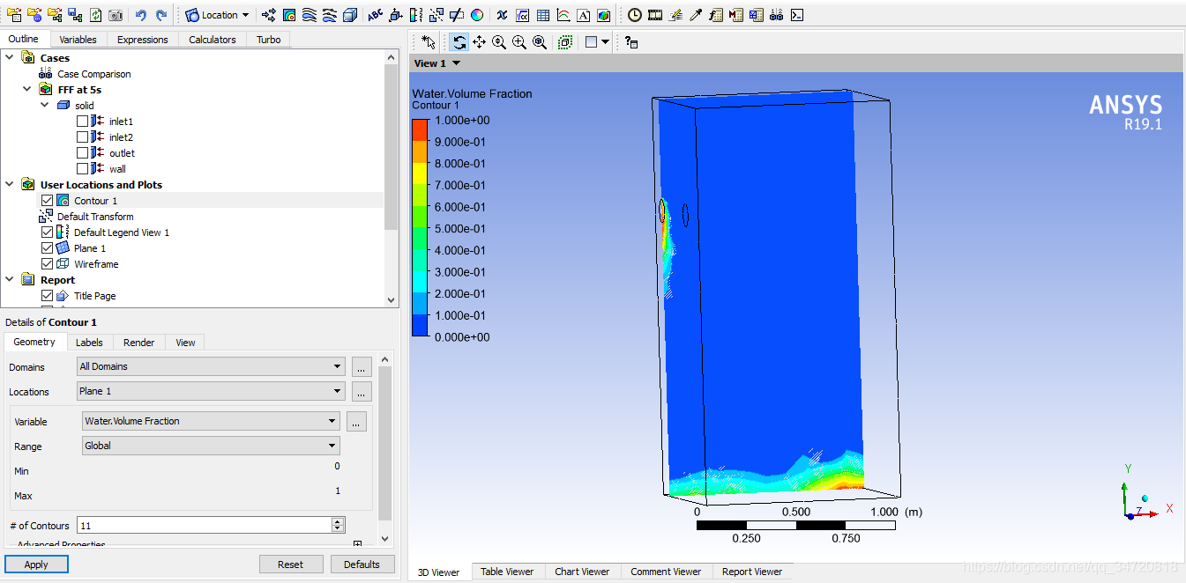Open the Timestep Selector clock icon

click(x=635, y=15)
